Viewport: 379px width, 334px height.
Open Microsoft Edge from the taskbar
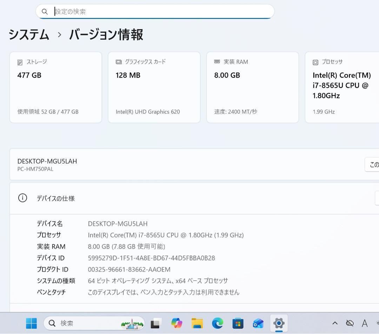[218, 323]
